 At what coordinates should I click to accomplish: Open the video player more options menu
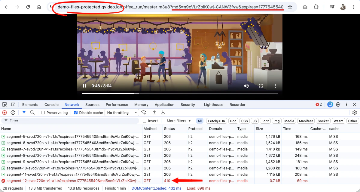[275, 86]
